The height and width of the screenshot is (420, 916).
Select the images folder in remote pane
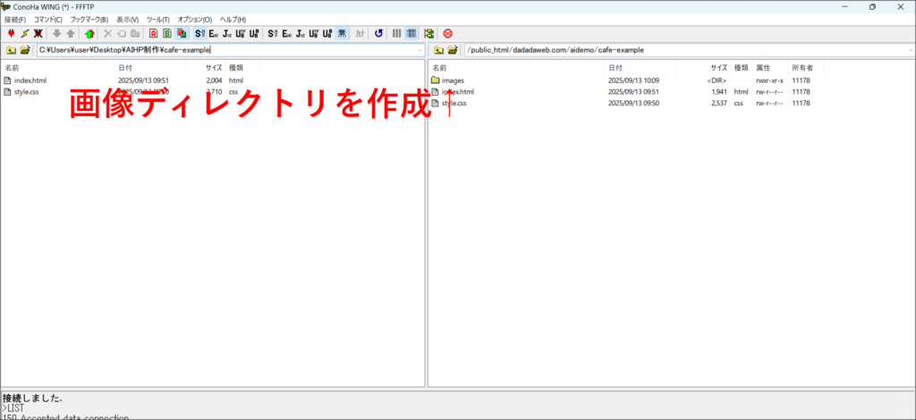(453, 80)
